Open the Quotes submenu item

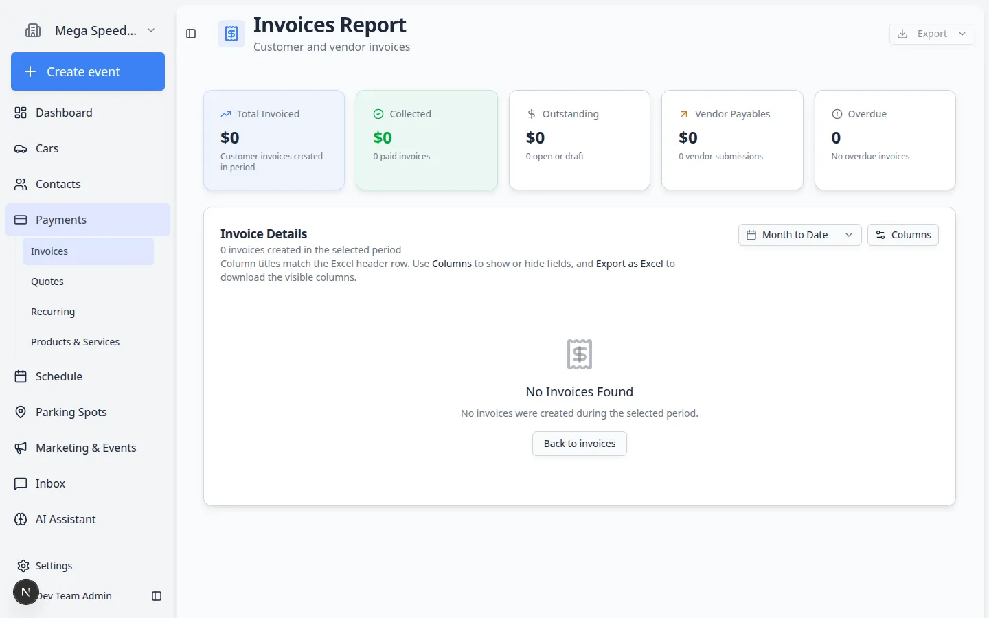tap(88, 282)
